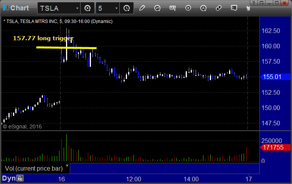The image size is (292, 184).
Task: Click the 160.00 price axis label
Action: click(x=271, y=46)
